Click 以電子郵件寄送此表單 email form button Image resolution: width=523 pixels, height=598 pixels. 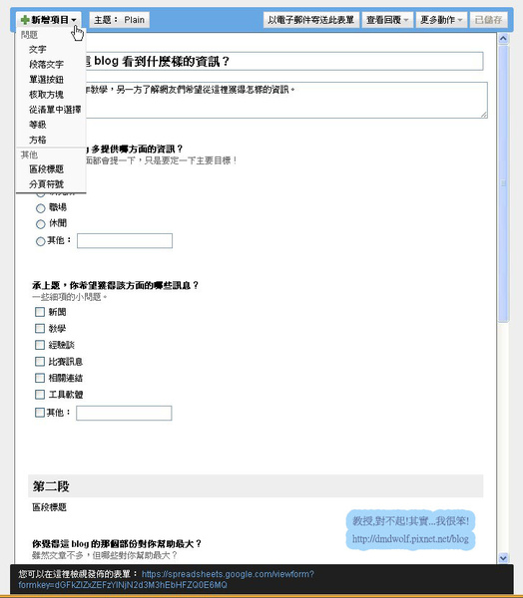[x=311, y=20]
